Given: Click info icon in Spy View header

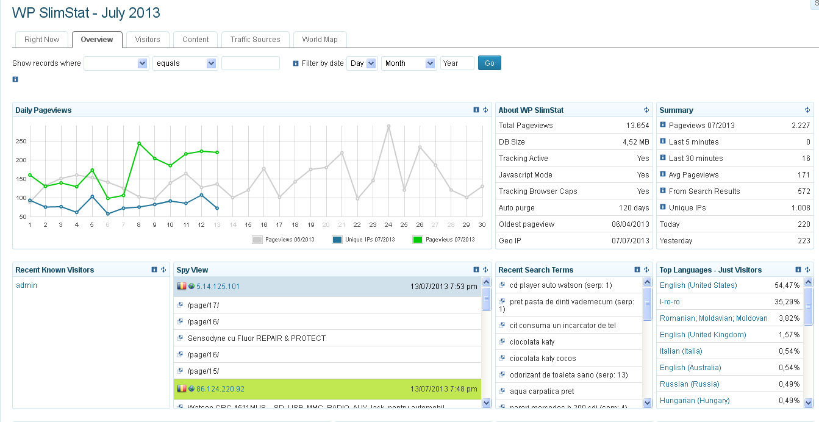Looking at the screenshot, I should tap(476, 270).
